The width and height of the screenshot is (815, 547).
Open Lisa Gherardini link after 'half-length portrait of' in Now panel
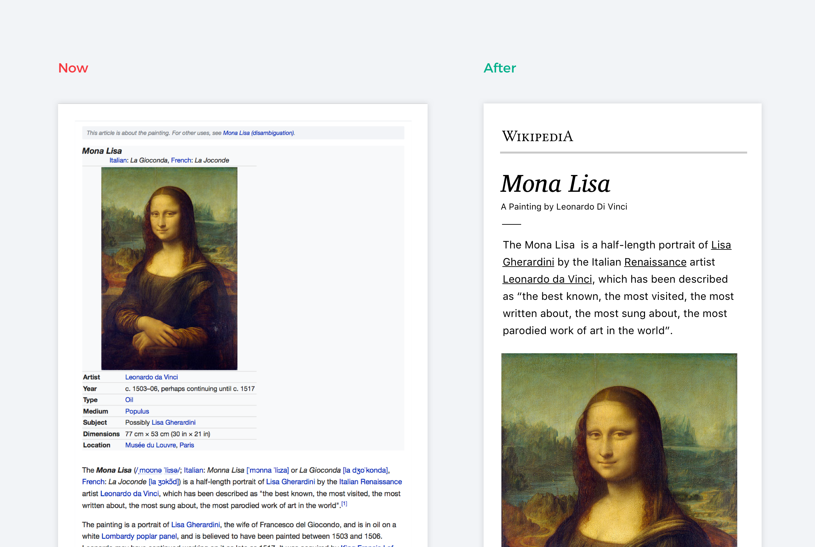point(291,482)
